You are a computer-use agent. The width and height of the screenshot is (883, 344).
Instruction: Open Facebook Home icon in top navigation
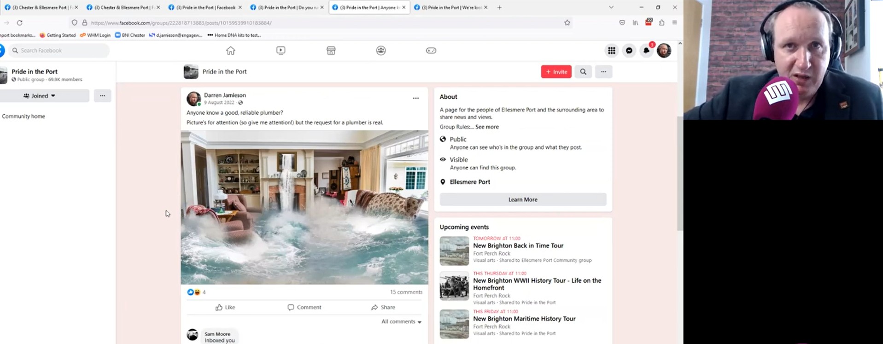tap(230, 51)
